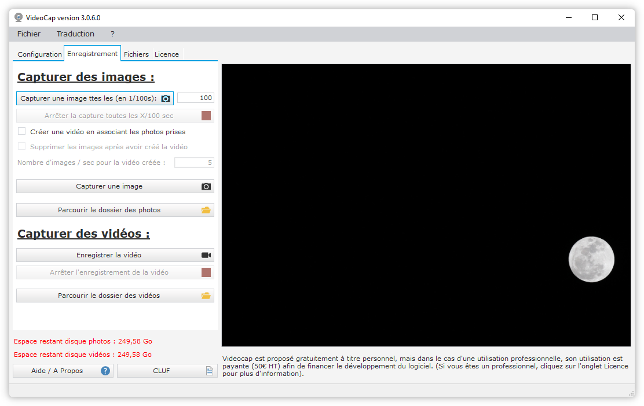Click Parcourir le dossier des vidéos button
The image size is (644, 406).
[x=115, y=296]
